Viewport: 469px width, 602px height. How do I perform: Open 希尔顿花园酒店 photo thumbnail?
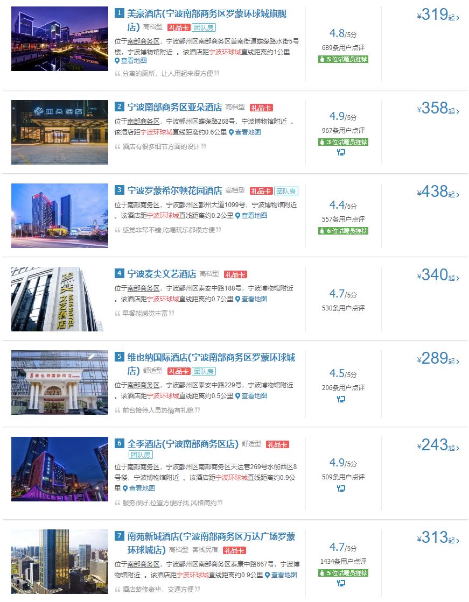coord(60,215)
